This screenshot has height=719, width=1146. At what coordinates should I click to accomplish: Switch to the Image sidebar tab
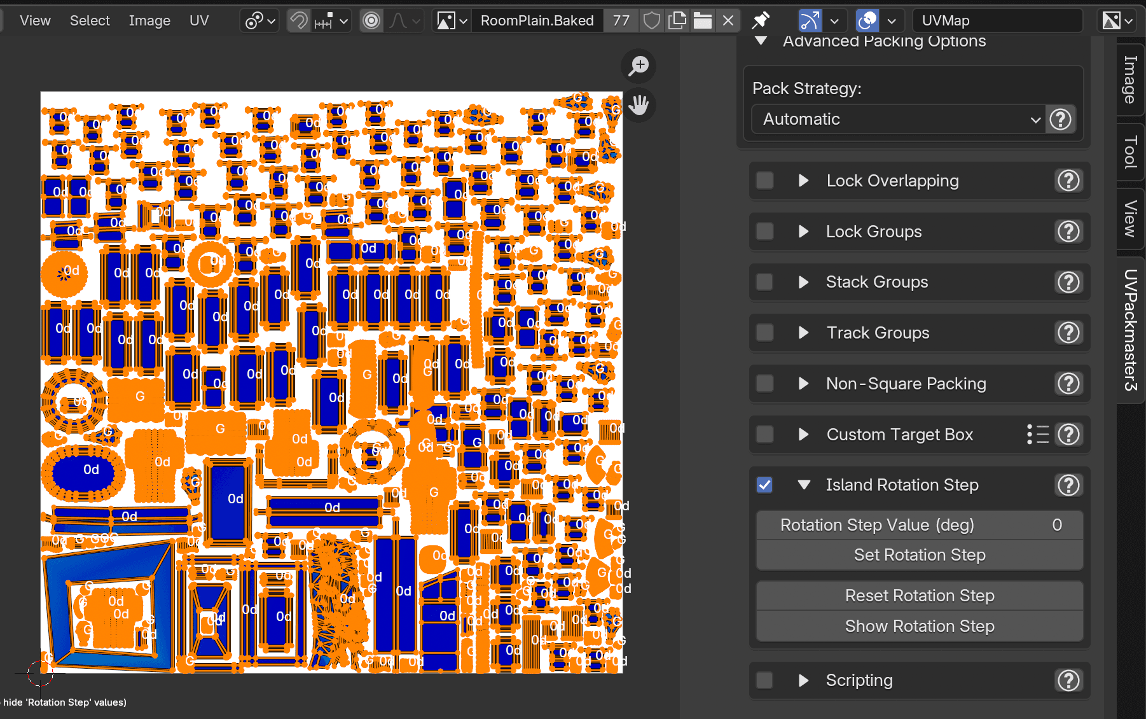pos(1130,80)
